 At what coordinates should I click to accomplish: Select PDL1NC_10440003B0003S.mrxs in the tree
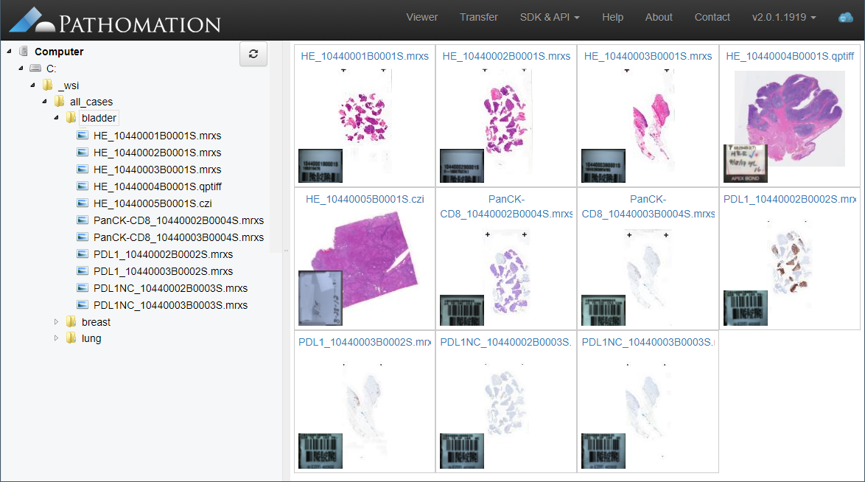click(170, 305)
